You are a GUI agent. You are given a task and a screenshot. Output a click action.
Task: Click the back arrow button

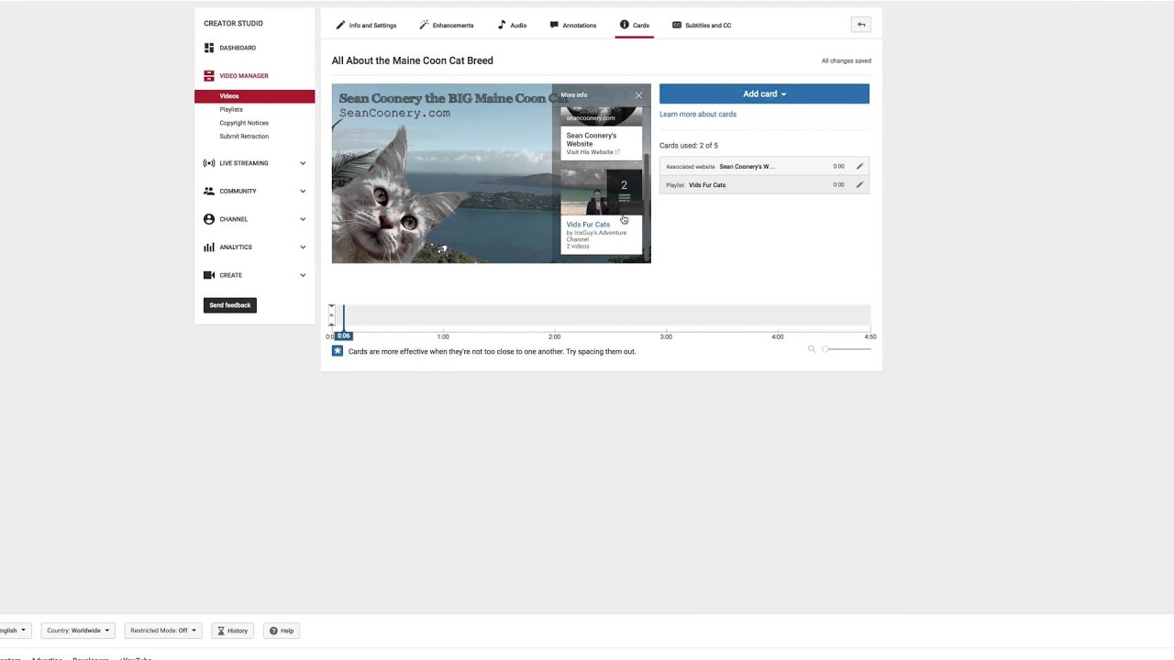[860, 25]
